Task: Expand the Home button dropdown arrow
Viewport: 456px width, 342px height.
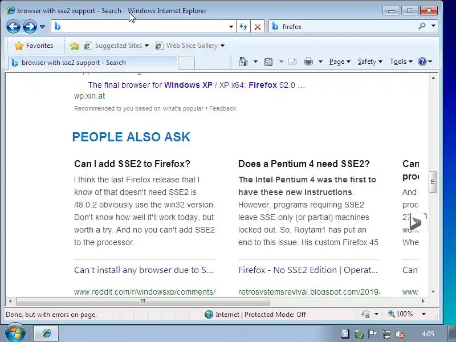Action: 255,62
